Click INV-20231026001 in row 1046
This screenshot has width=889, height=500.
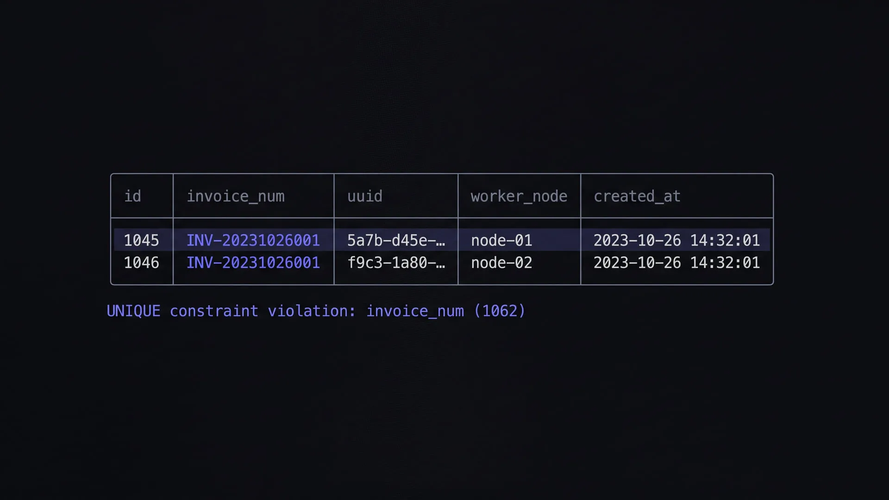tap(253, 262)
